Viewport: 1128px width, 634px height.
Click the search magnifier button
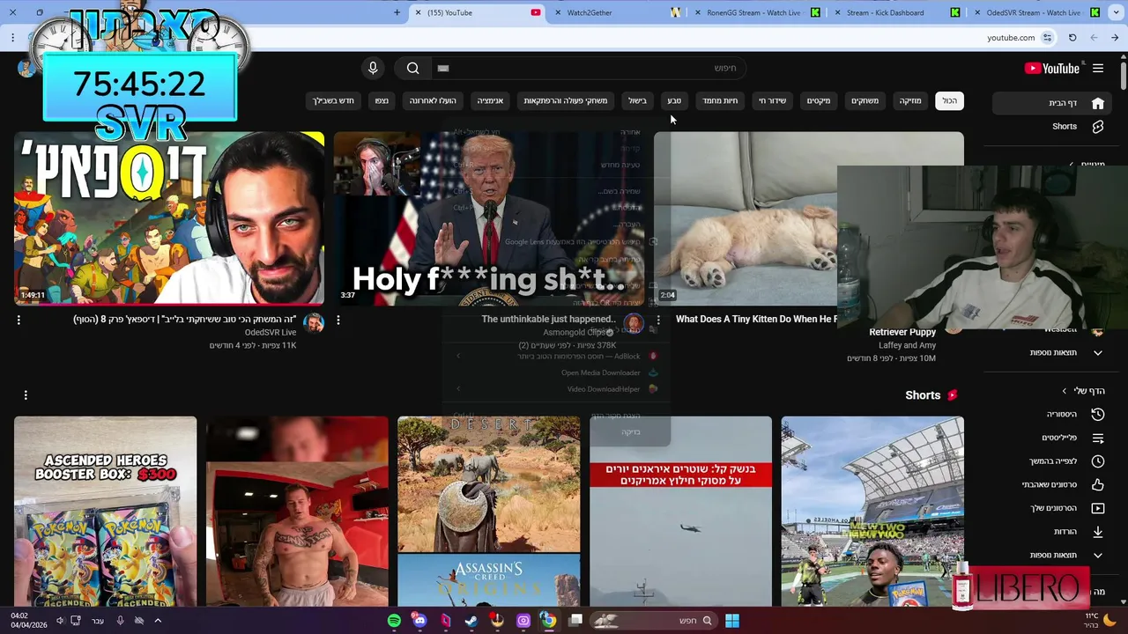pyautogui.click(x=412, y=68)
